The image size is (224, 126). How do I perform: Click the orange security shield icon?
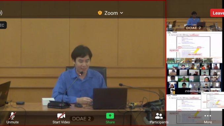[x=100, y=13]
